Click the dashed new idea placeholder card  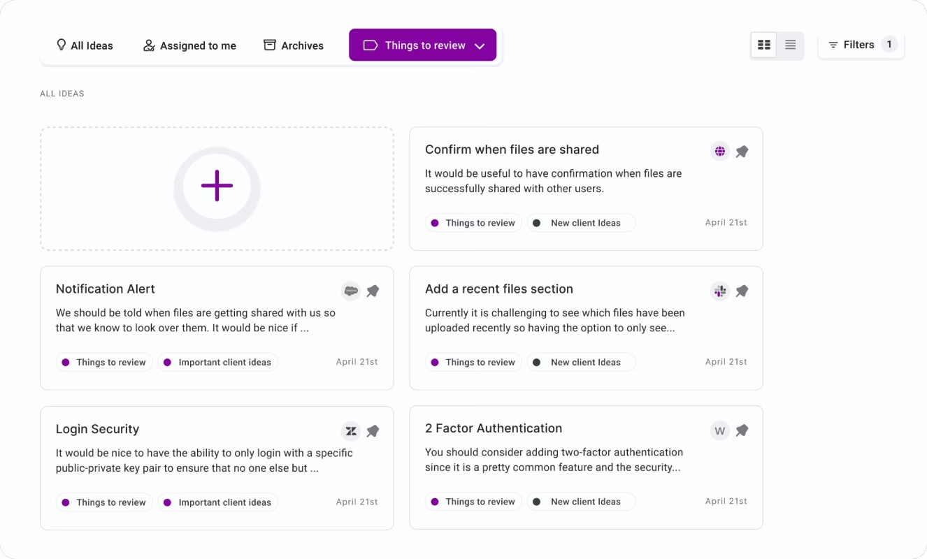[x=217, y=189]
